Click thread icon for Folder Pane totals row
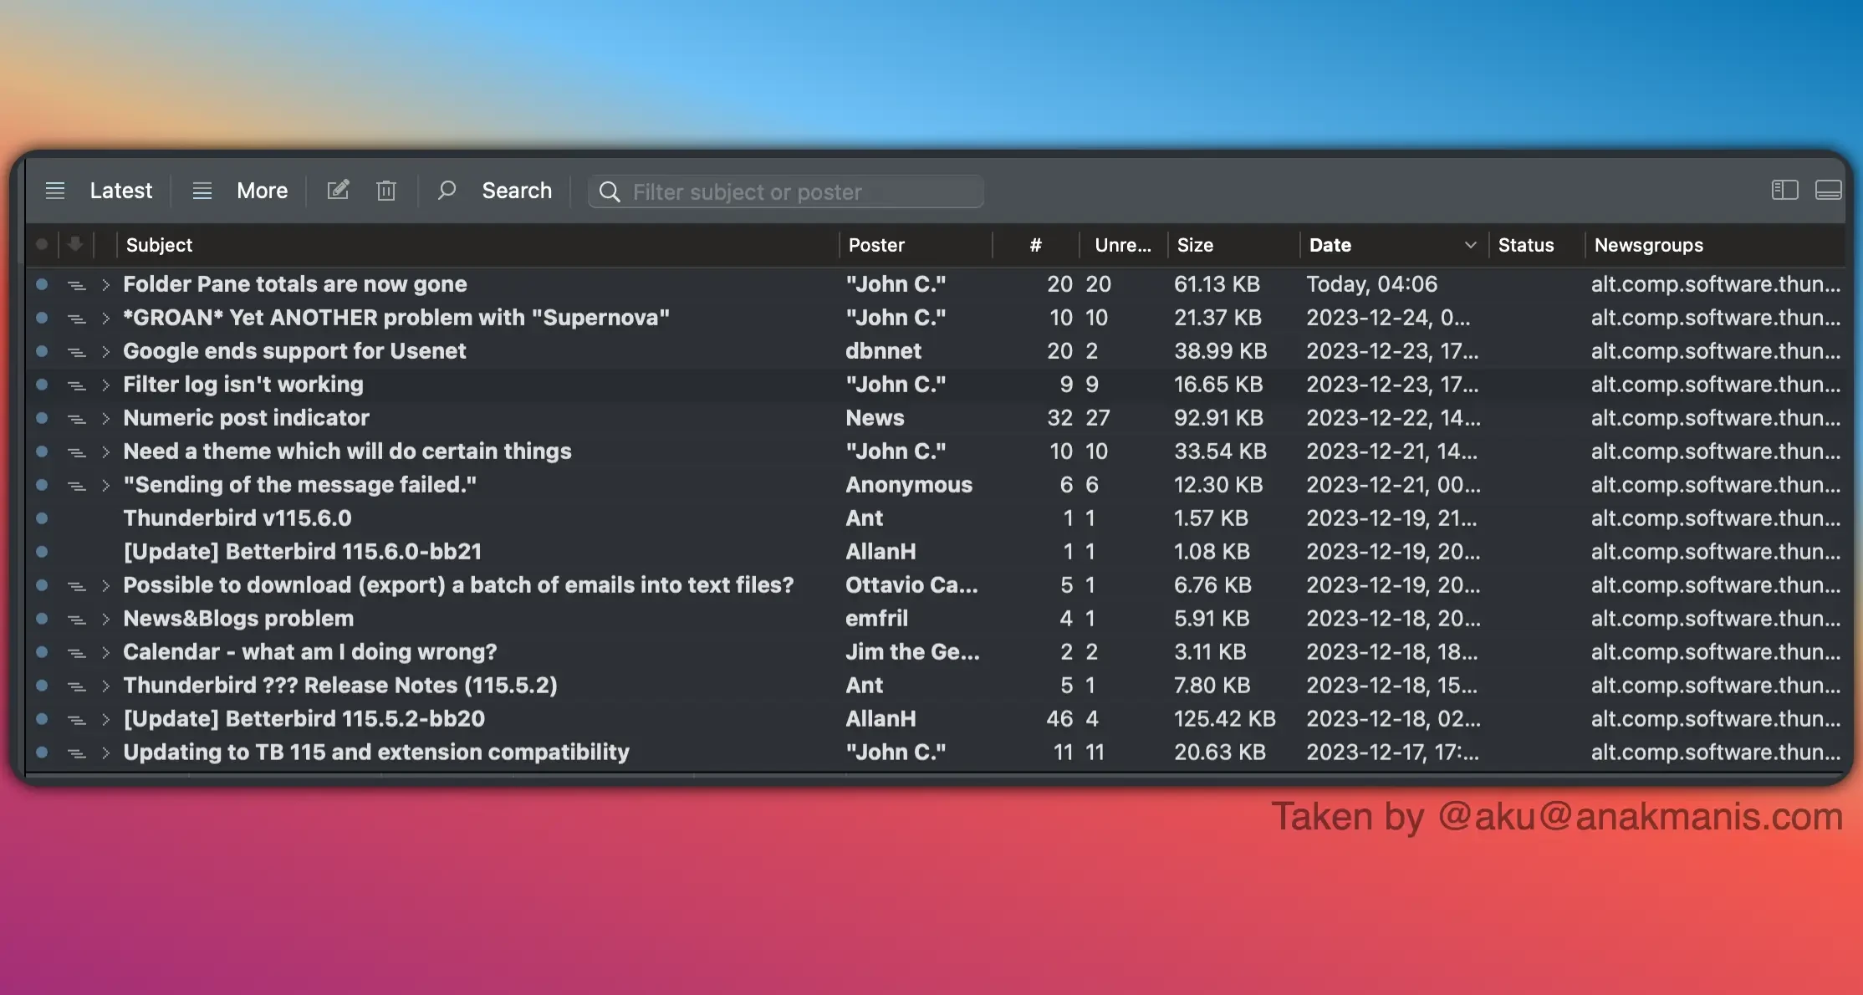The height and width of the screenshot is (995, 1863). pyautogui.click(x=76, y=285)
